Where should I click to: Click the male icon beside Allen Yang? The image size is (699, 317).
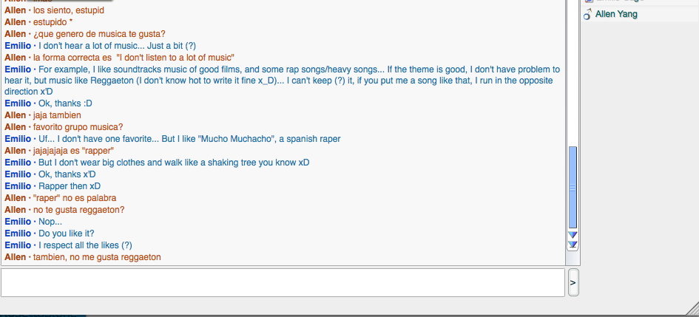pyautogui.click(x=587, y=15)
